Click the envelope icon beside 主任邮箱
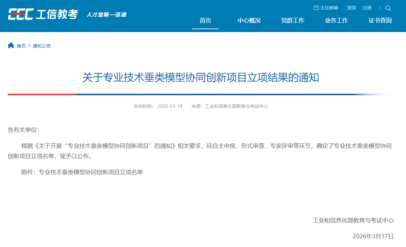This screenshot has width=406, height=247. 316,8
